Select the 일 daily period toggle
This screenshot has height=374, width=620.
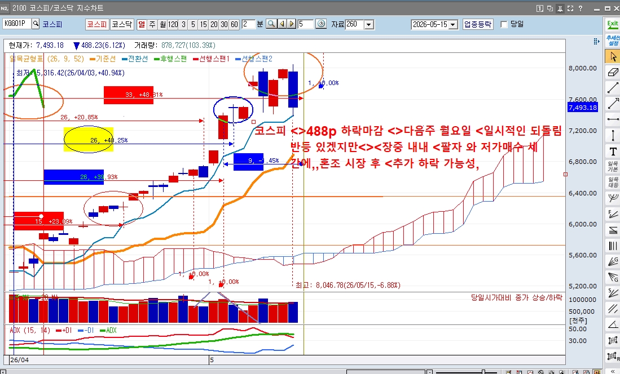point(142,24)
